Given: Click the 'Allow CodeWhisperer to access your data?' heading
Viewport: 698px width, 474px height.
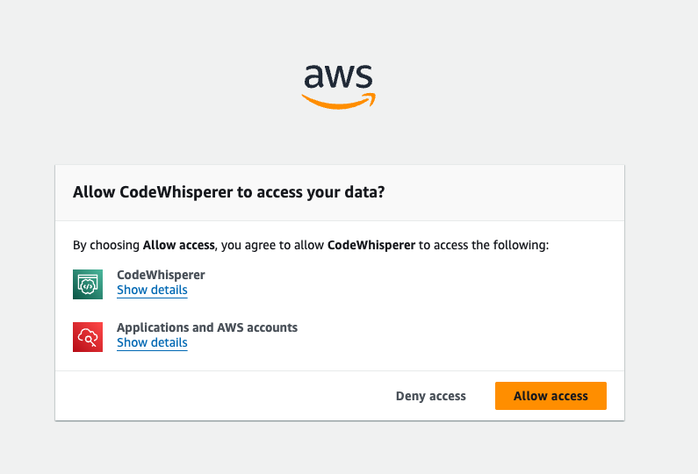Looking at the screenshot, I should click(x=229, y=192).
